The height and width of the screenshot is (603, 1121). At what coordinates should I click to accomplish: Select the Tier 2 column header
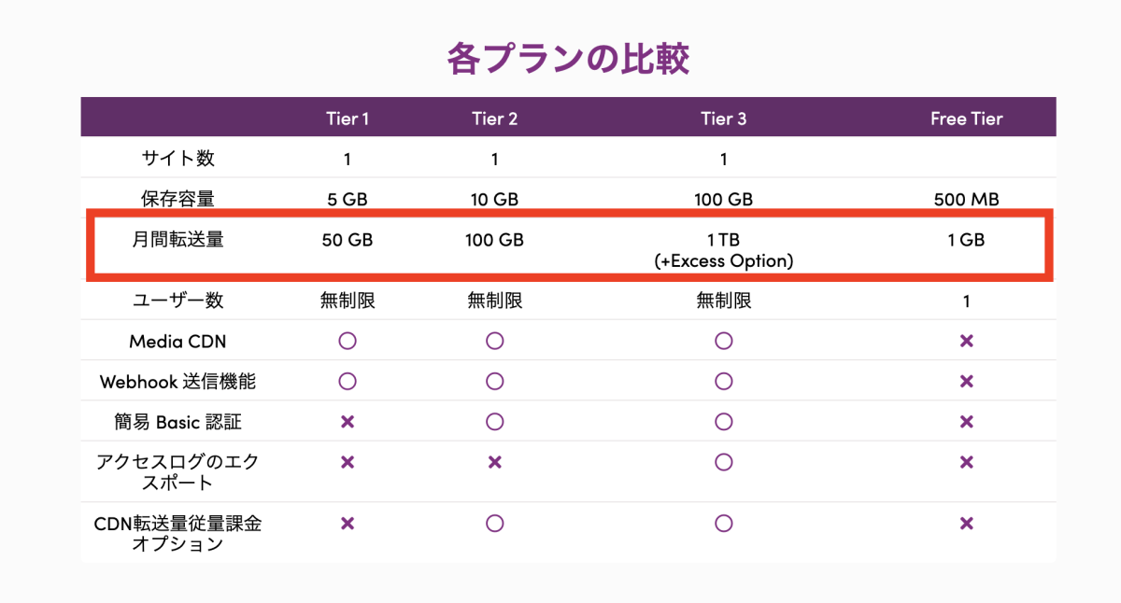[495, 119]
